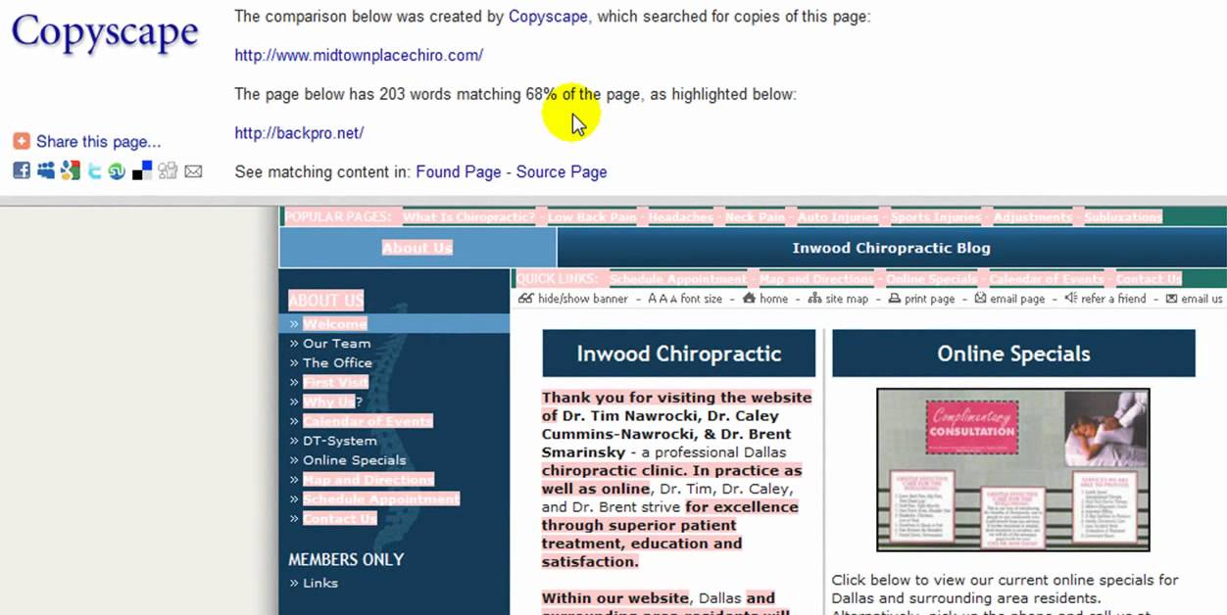The width and height of the screenshot is (1227, 615).
Task: Open the Sports Injuries popular page link
Action: tap(935, 217)
